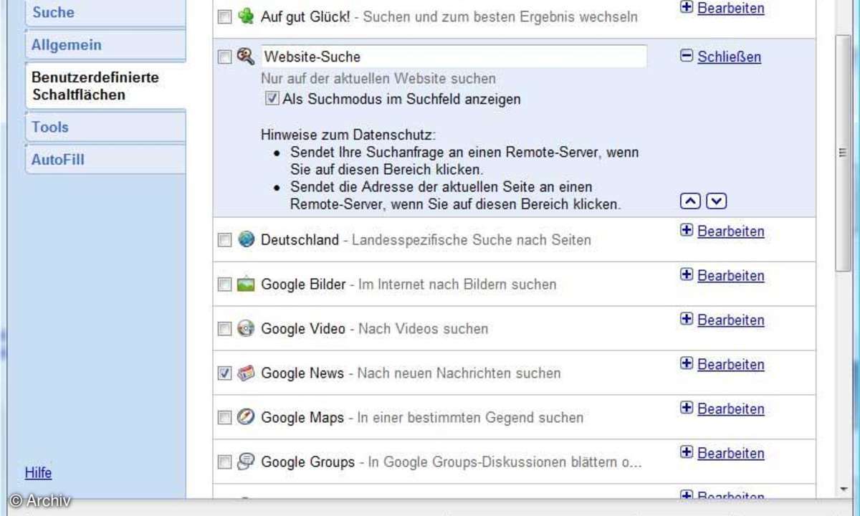Click the Google Video film reel icon

pos(246,328)
